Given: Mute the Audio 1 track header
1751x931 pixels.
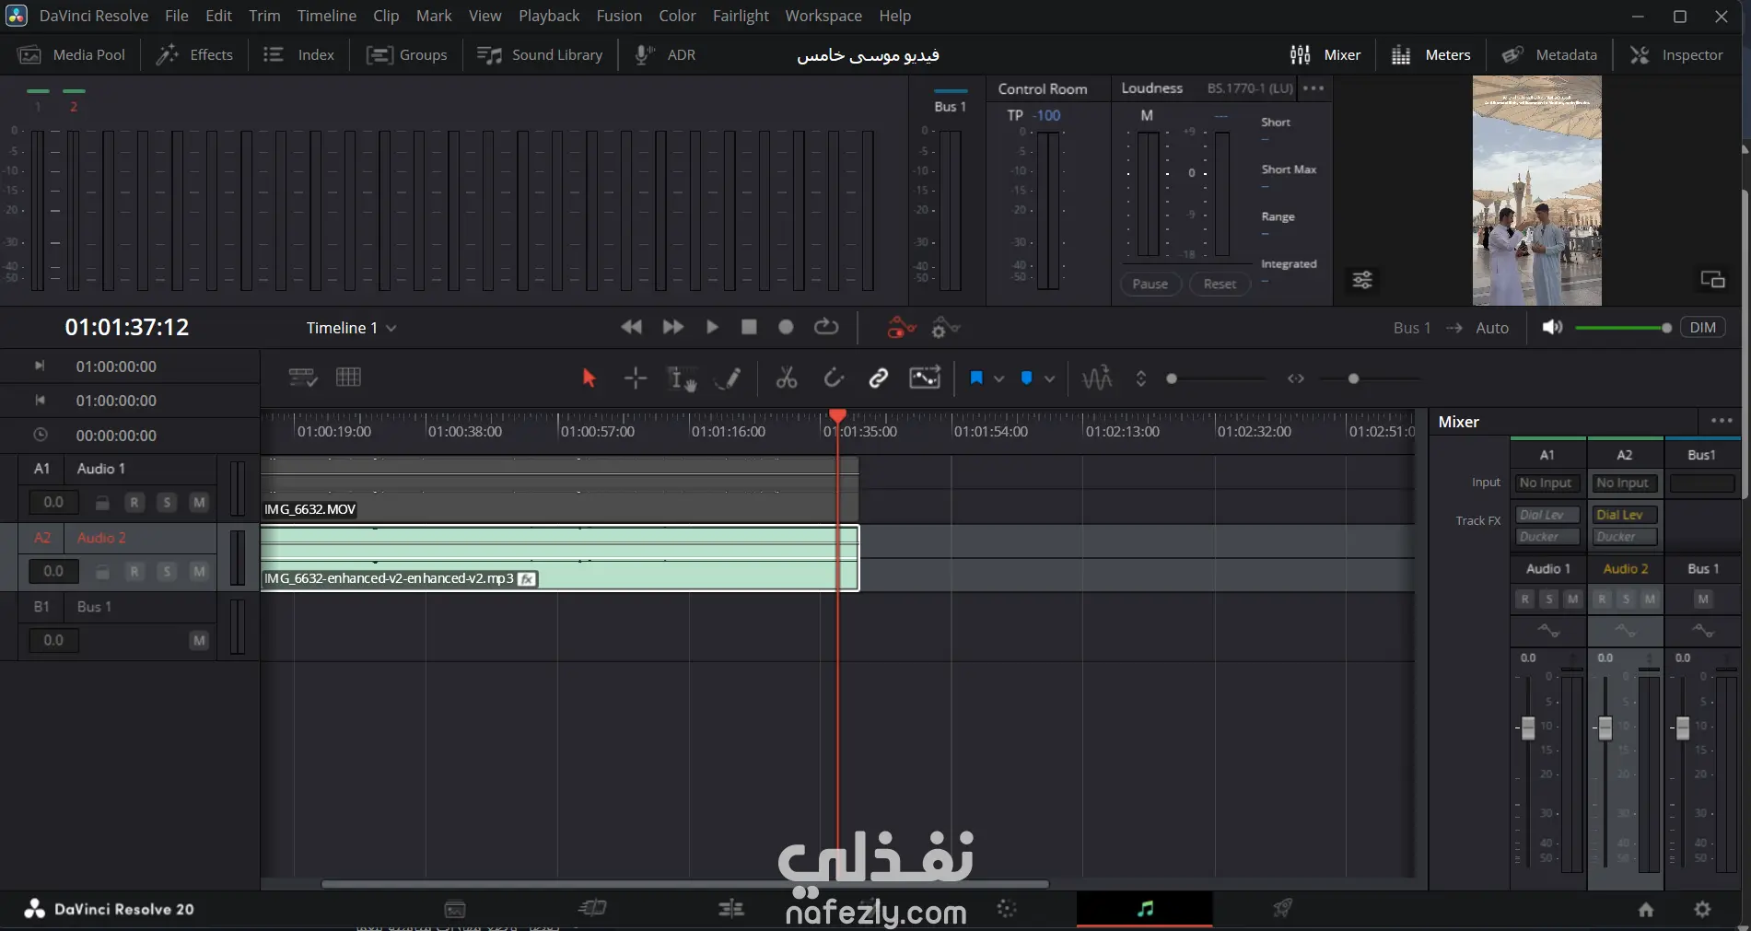Looking at the screenshot, I should [x=199, y=503].
